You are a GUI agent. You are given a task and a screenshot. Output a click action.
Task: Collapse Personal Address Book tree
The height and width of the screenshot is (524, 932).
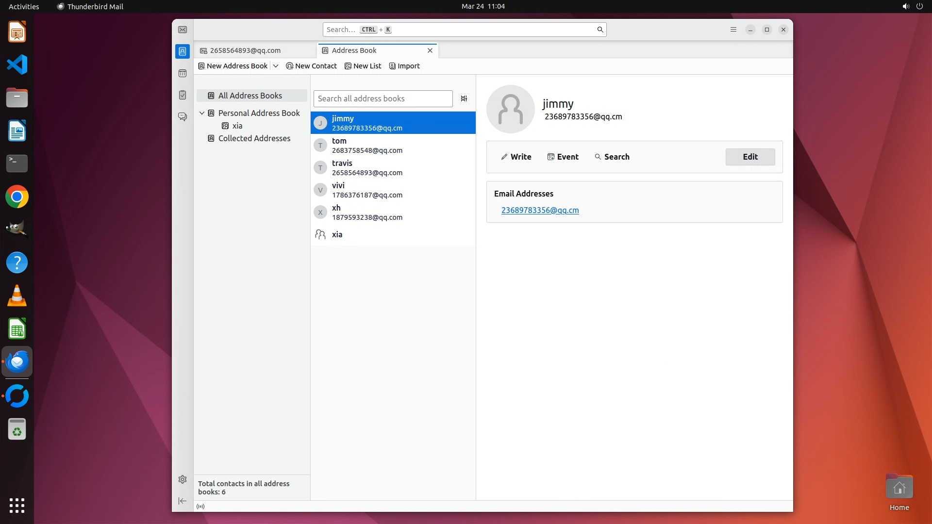[202, 113]
